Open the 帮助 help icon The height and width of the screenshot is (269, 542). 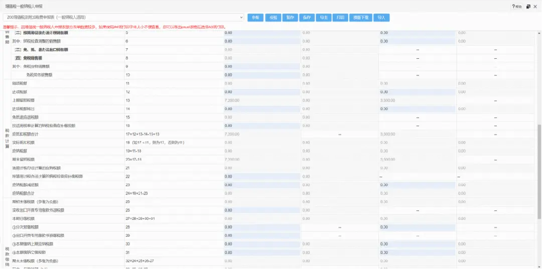[x=515, y=7]
